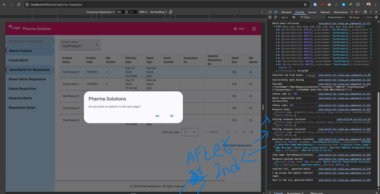Go to the next table page
This screenshot has width=380, height=194.
(243, 132)
